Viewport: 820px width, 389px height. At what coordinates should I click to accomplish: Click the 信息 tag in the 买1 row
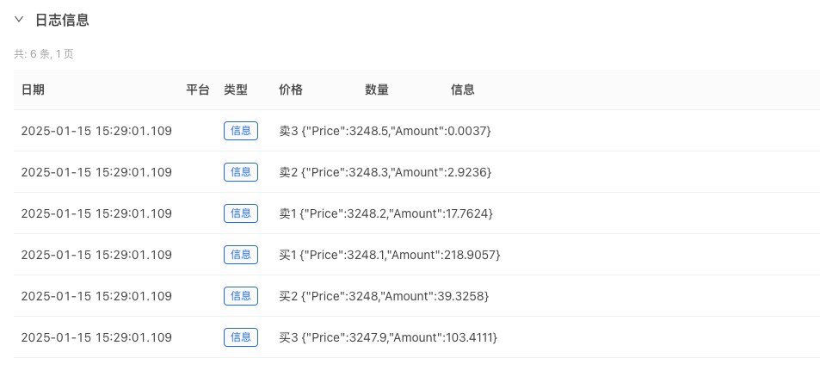241,255
